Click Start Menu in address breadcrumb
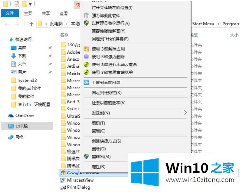This screenshot has height=192, width=240. (203, 24)
